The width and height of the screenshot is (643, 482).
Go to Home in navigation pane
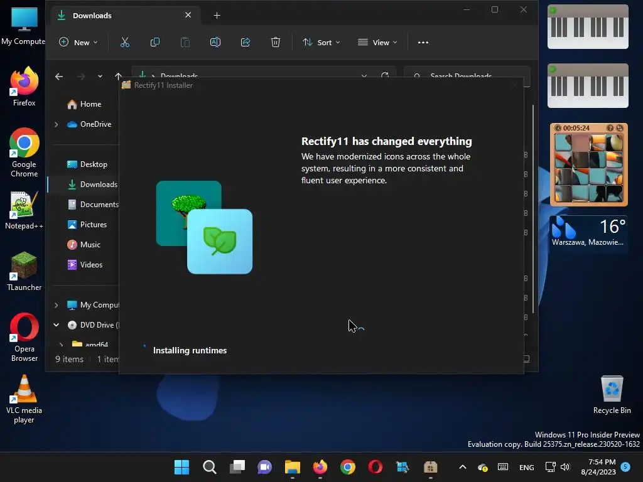[85, 104]
